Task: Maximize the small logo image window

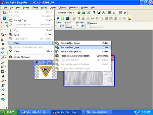Action: point(49,62)
